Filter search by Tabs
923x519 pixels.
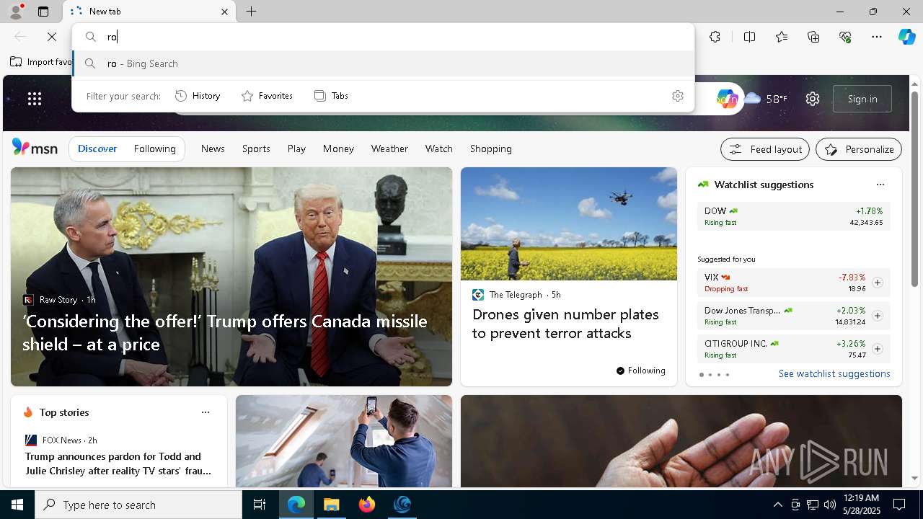point(332,95)
